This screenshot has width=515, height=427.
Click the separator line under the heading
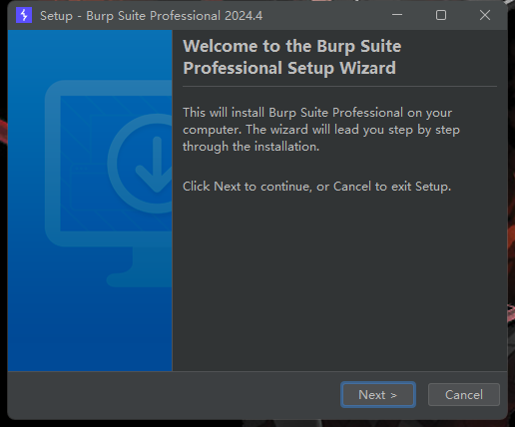pos(339,87)
